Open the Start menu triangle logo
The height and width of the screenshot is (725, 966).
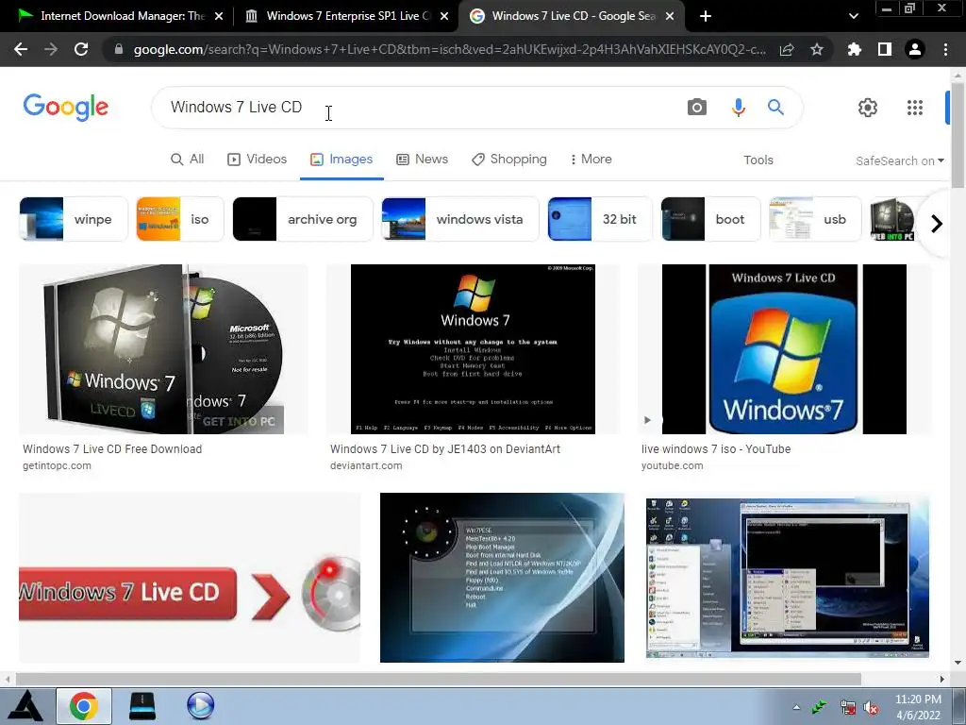(x=25, y=706)
